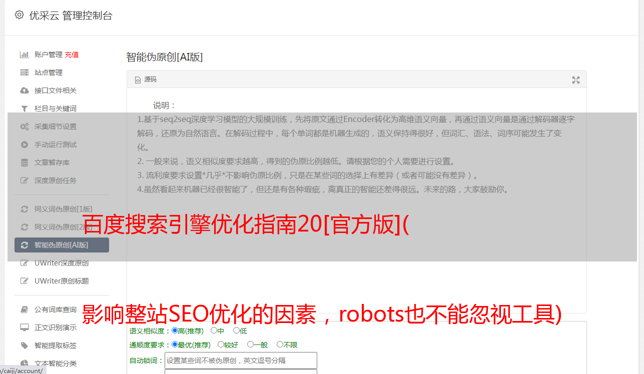Screen dimensions: 644x374
Task: Click the database icon for 文章暂存库
Action: (24, 162)
